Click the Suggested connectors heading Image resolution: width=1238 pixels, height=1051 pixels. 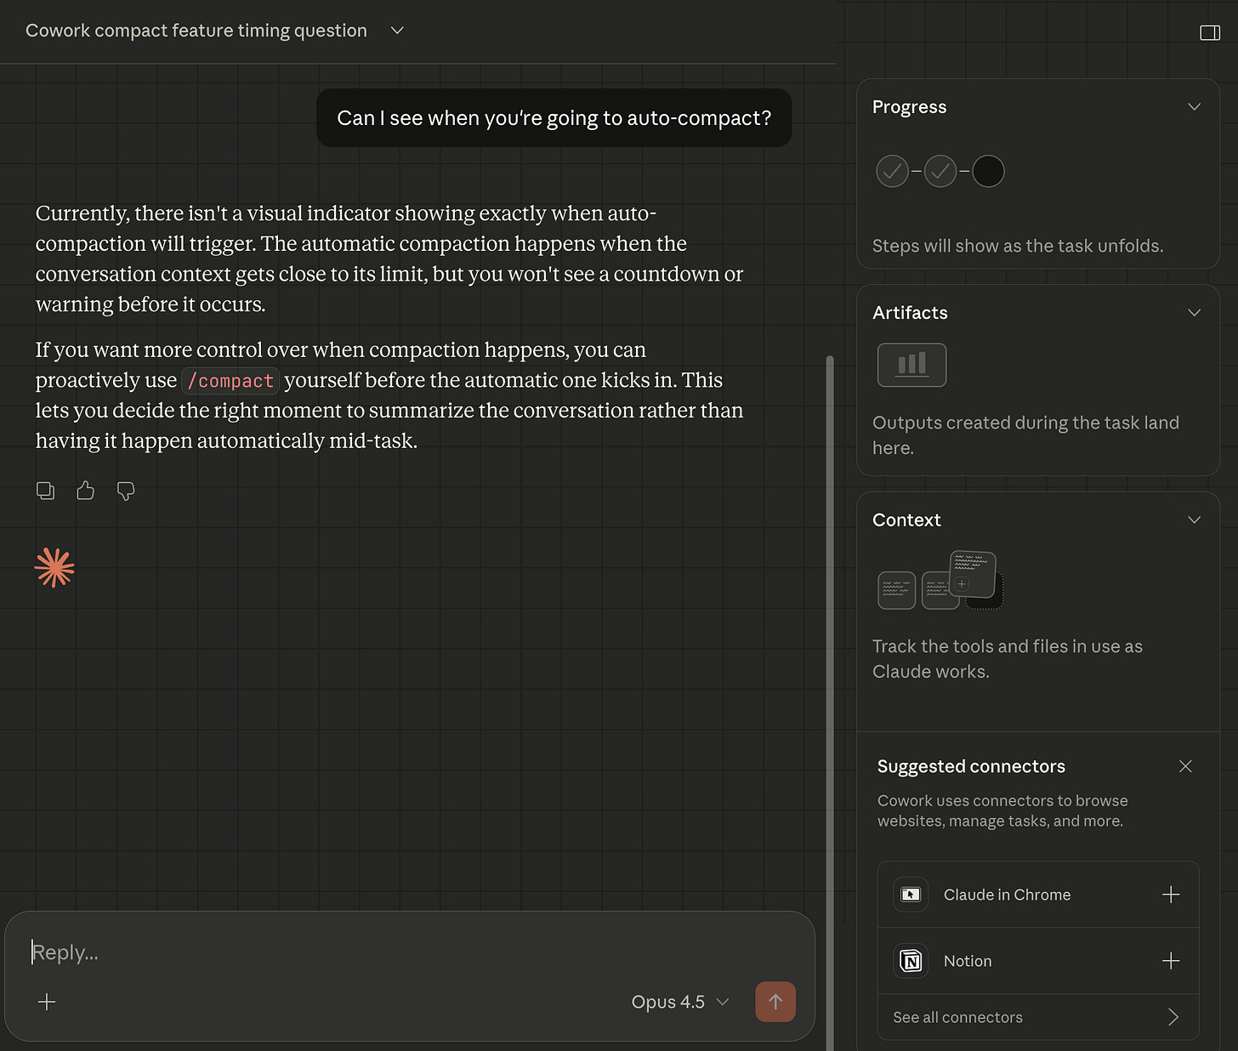(x=971, y=766)
